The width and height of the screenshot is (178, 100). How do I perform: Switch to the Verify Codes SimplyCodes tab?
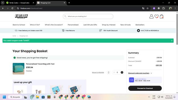(19, 3)
